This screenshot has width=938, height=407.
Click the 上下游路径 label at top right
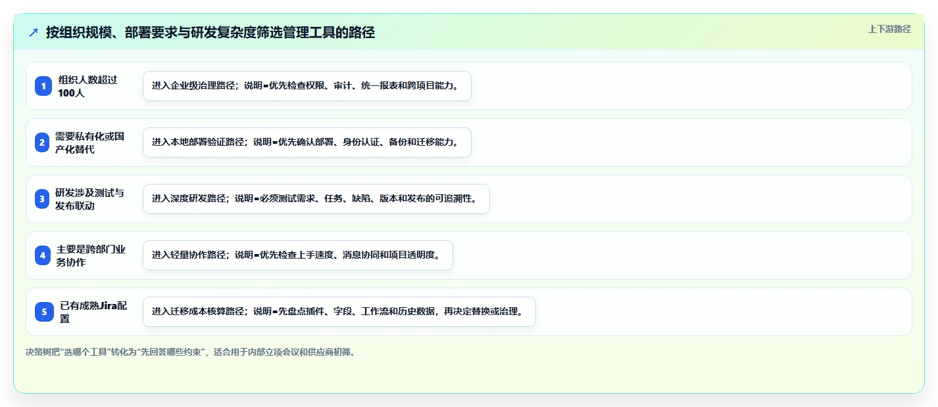889,29
